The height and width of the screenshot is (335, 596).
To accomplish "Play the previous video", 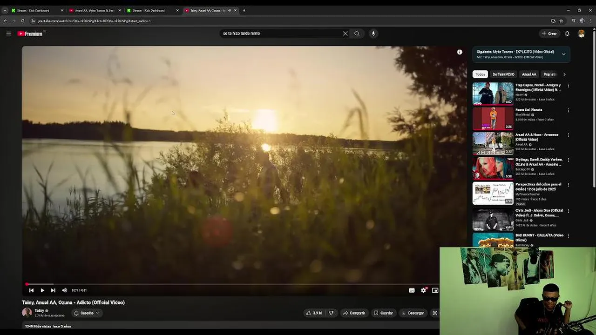I will point(31,290).
